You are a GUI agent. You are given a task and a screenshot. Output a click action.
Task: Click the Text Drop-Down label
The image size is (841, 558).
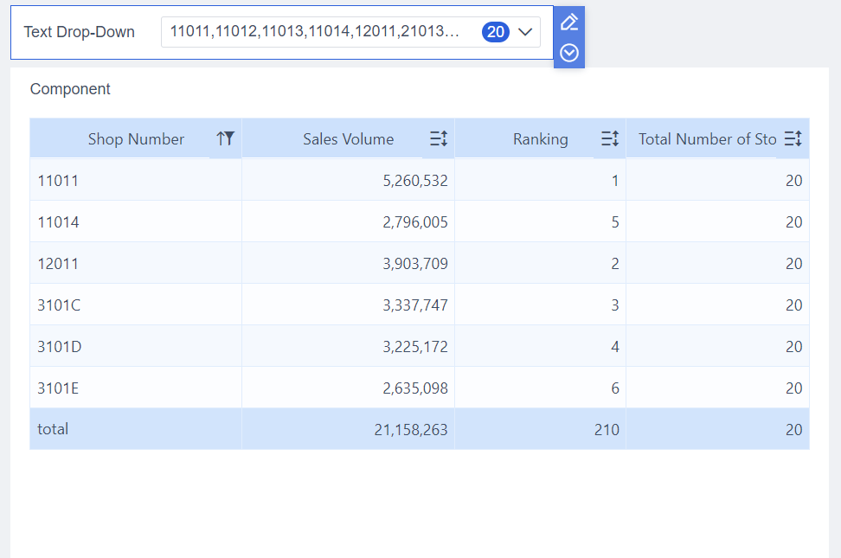pyautogui.click(x=79, y=31)
